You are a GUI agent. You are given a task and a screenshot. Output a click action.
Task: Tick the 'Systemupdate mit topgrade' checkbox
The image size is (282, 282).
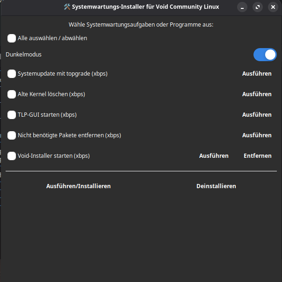(12, 74)
